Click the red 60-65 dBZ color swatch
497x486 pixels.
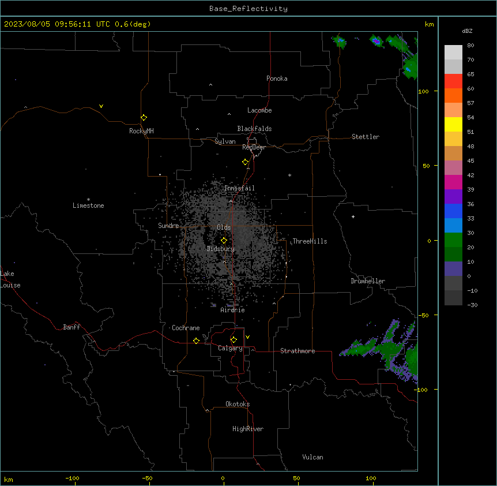coord(453,81)
